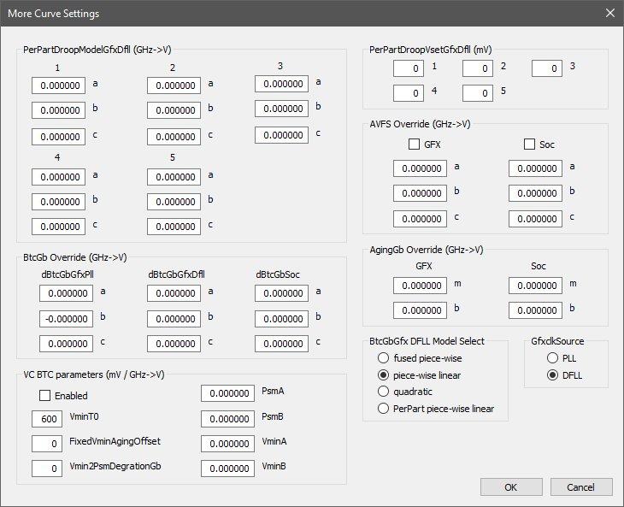
Task: Click dBtcGbSoc b field
Action: tap(282, 319)
